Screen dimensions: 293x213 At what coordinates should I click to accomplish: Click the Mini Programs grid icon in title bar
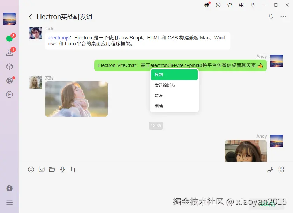click(241, 5)
